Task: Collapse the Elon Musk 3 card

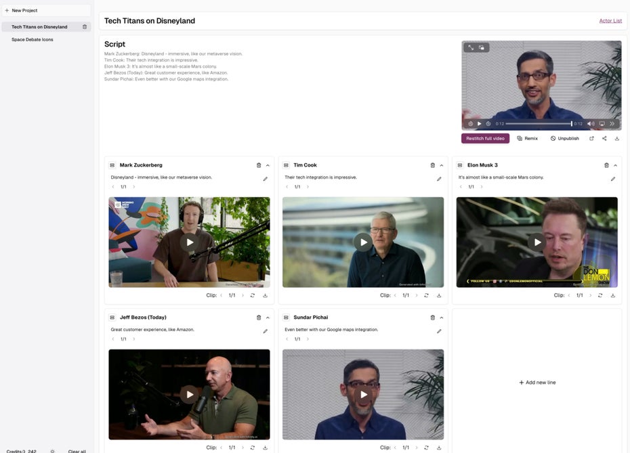Action: click(x=615, y=165)
